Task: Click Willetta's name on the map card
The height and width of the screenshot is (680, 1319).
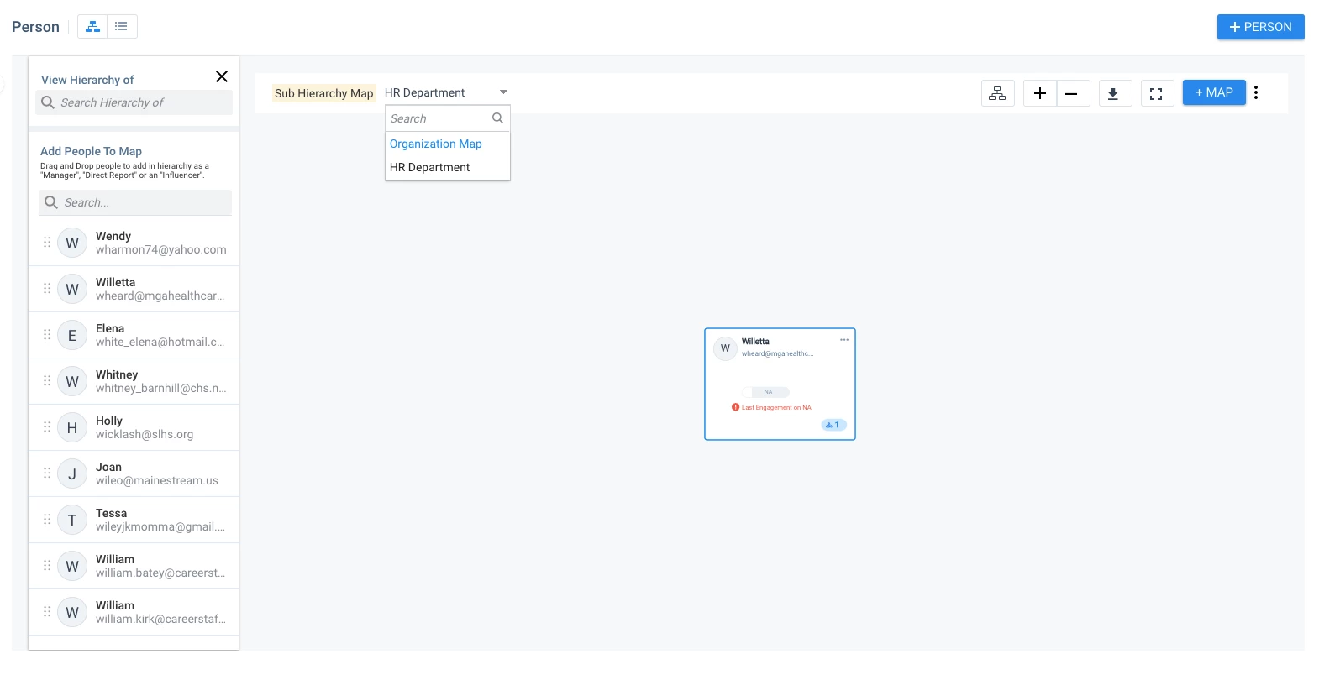Action: point(755,342)
